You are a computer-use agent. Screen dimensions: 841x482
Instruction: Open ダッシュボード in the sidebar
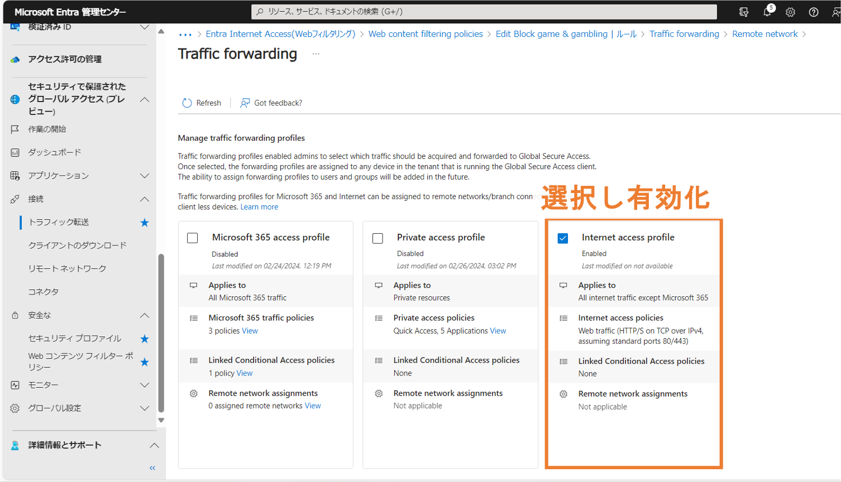coord(55,152)
